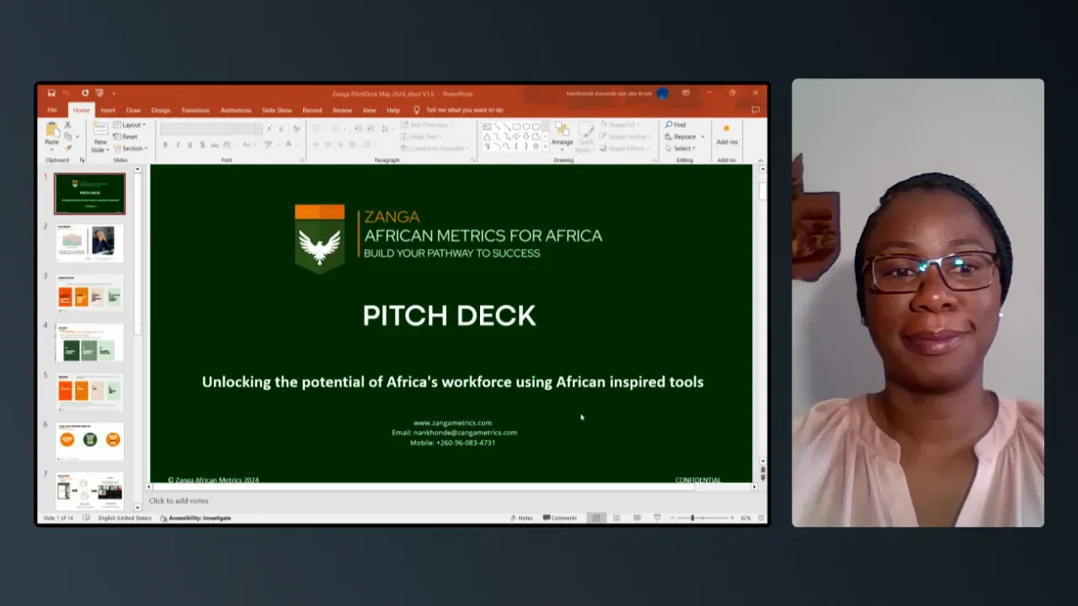Select the Text Box shape in the gallery
1078x606 pixels.
tap(488, 126)
